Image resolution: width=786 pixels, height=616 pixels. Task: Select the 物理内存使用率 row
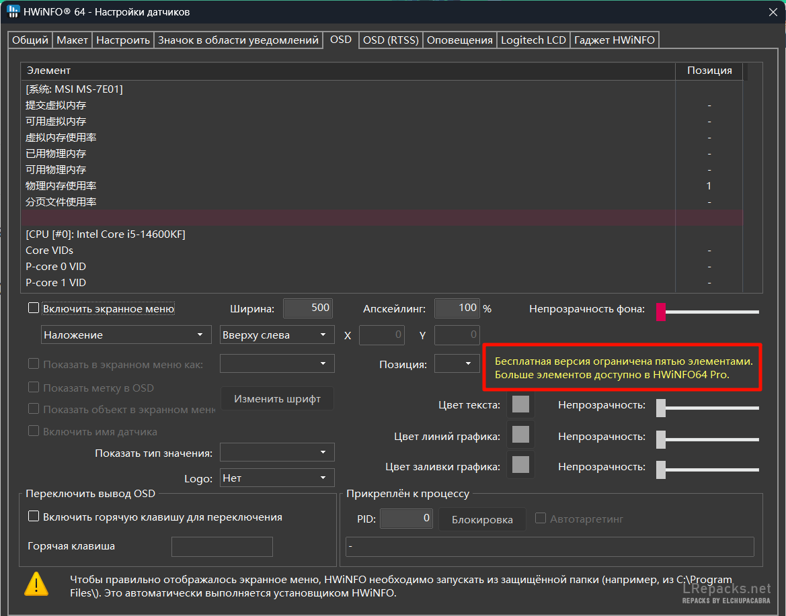click(x=381, y=186)
